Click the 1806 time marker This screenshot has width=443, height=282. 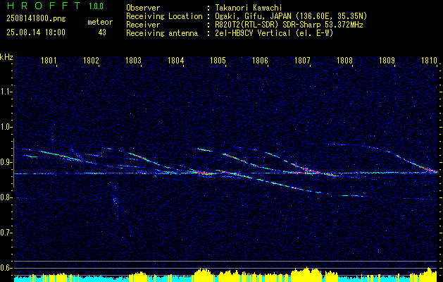(x=260, y=60)
